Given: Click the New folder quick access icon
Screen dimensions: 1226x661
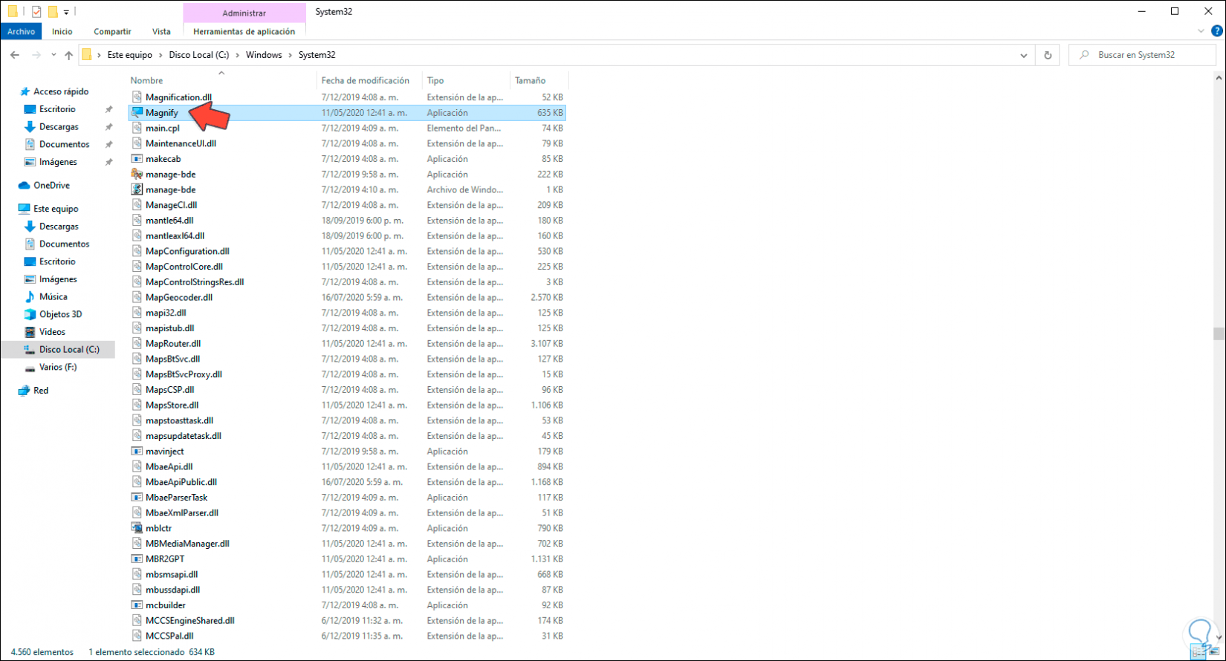Looking at the screenshot, I should (x=53, y=12).
